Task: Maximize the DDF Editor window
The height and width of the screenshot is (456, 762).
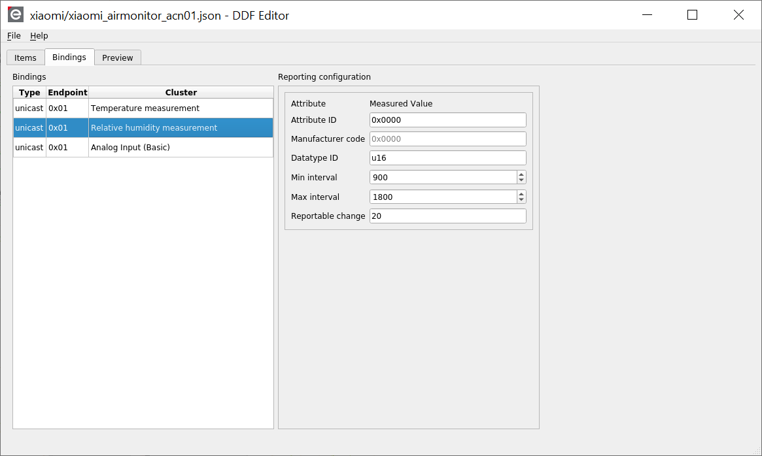Action: pos(692,15)
